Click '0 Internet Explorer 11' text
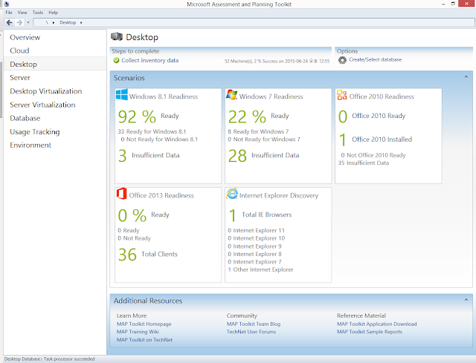The image size is (476, 363). click(256, 231)
